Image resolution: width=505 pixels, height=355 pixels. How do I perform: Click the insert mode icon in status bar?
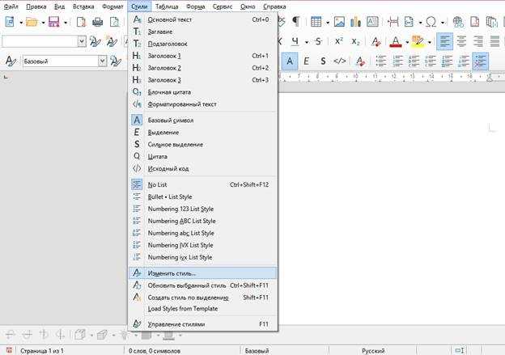tap(459, 350)
